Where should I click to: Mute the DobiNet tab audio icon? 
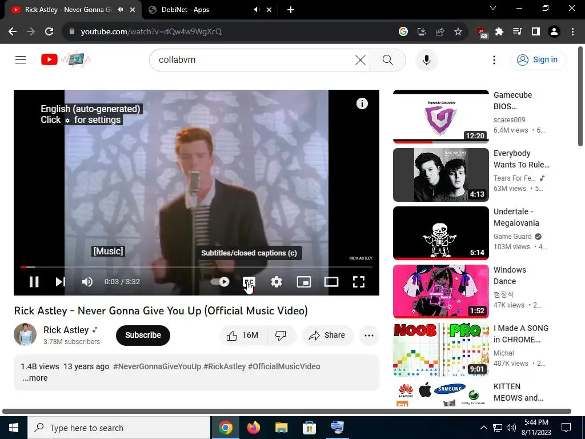coord(257,10)
